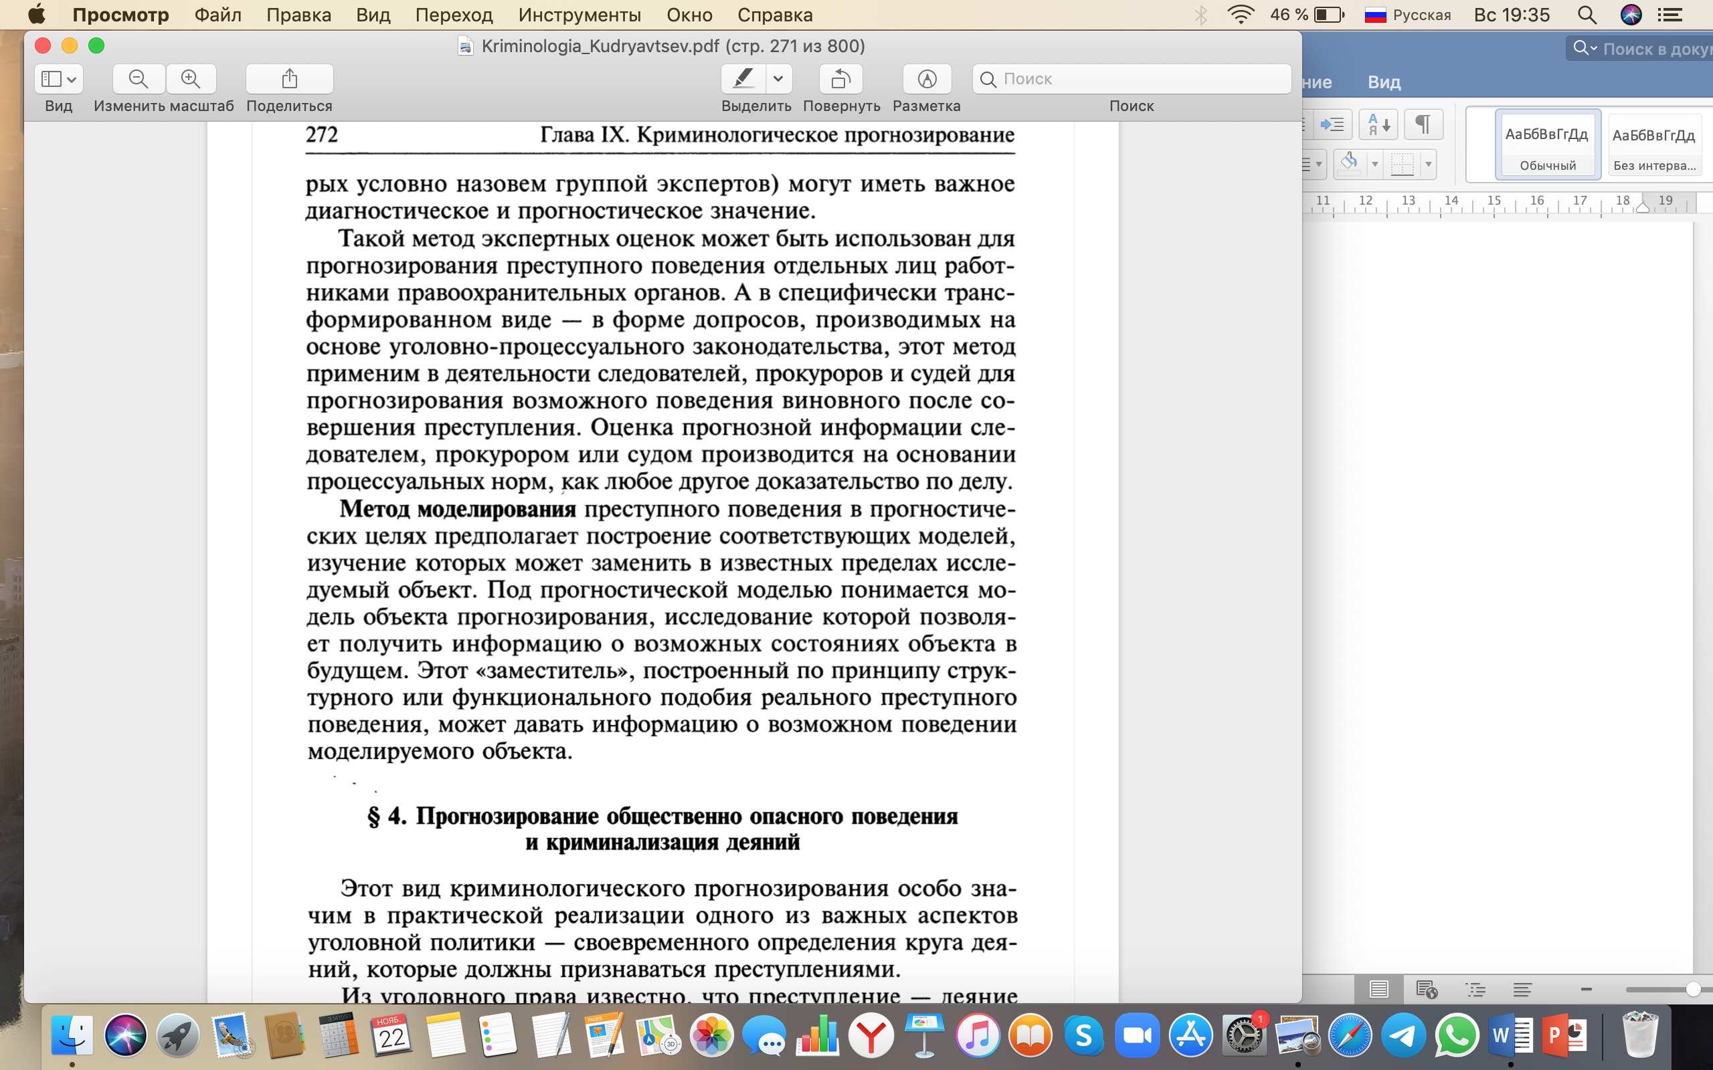This screenshot has width=1713, height=1070.
Task: Open Calendar from the Dock
Action: tap(392, 1035)
